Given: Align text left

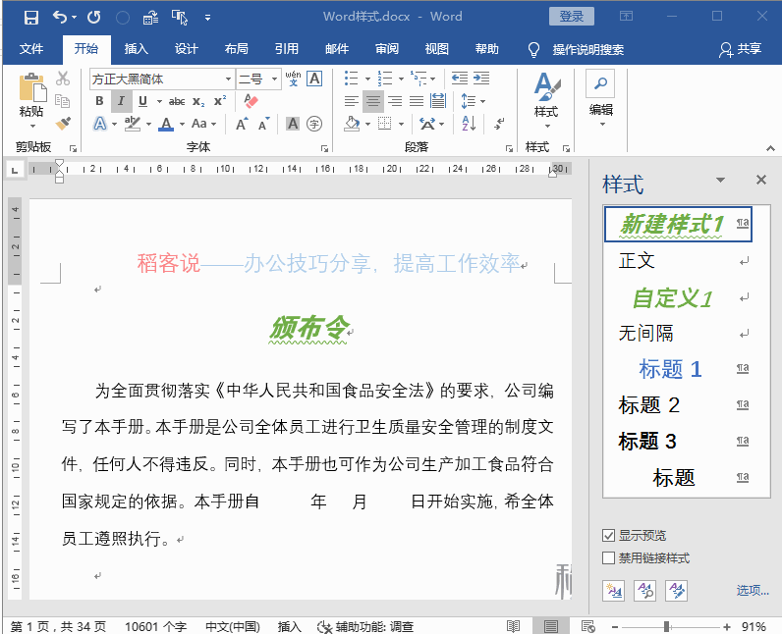Looking at the screenshot, I should click(351, 101).
